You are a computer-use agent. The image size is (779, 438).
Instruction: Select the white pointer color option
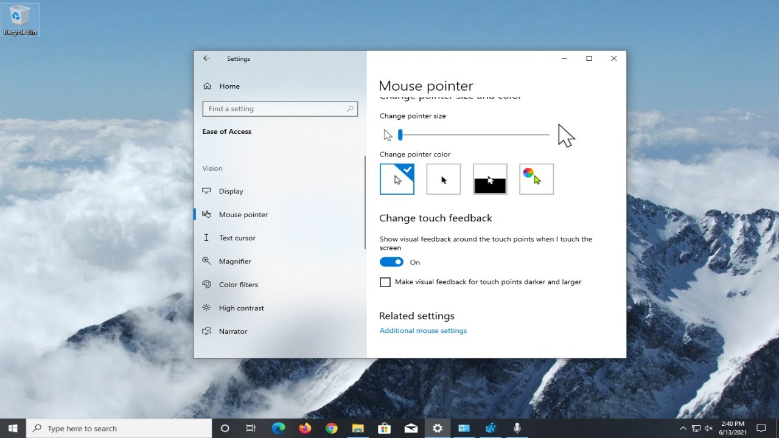click(397, 179)
